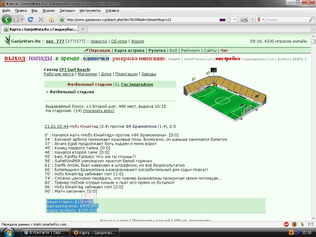The image size is (316, 237).
Task: Open the Журнал menu
Action: point(49,11)
